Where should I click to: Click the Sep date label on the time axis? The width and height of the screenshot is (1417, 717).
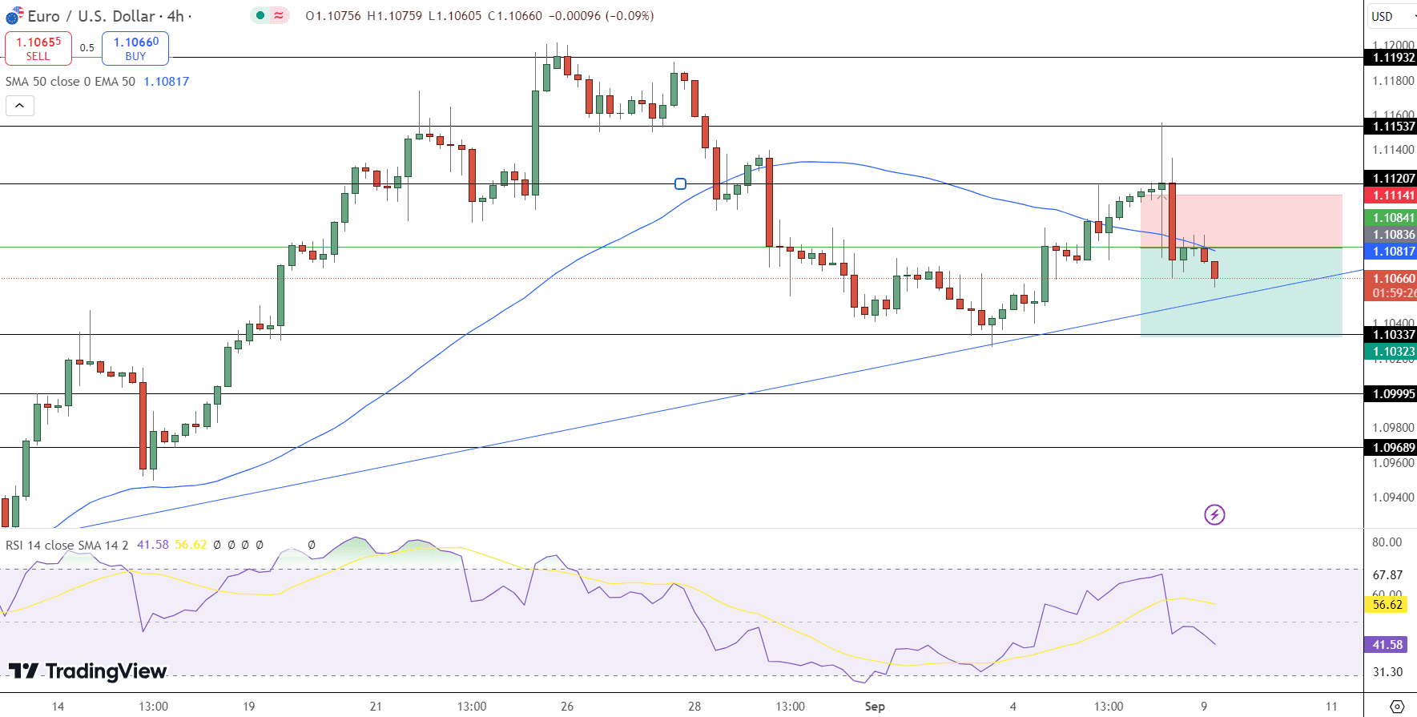(875, 707)
